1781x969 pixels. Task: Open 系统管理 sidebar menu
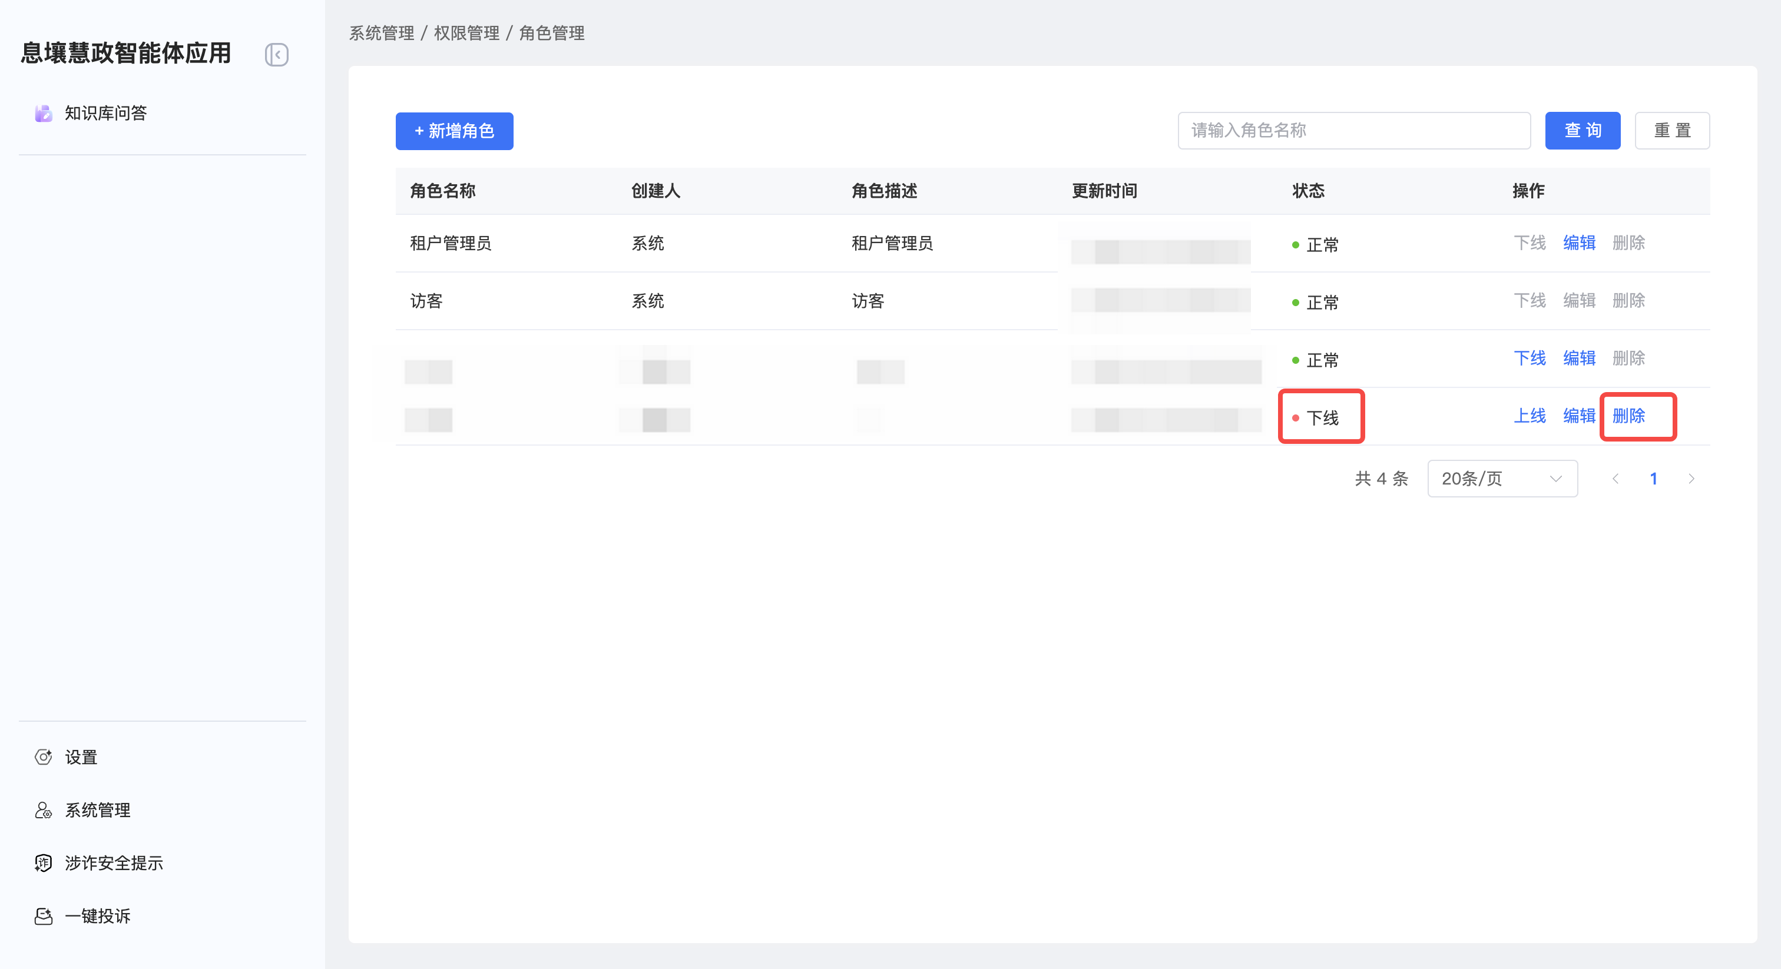(98, 810)
